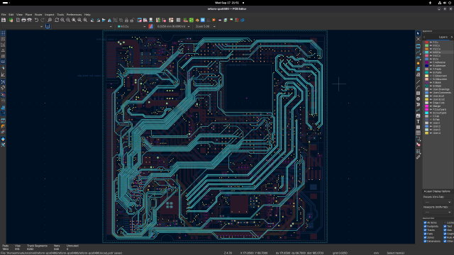This screenshot has width=454, height=255.
Task: Toggle the Zones selection filter
Action: 426,237
